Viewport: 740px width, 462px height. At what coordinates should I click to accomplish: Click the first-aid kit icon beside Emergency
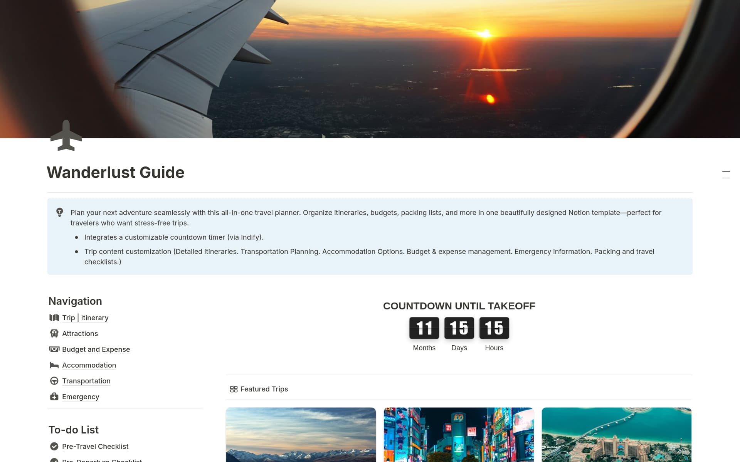tap(54, 396)
